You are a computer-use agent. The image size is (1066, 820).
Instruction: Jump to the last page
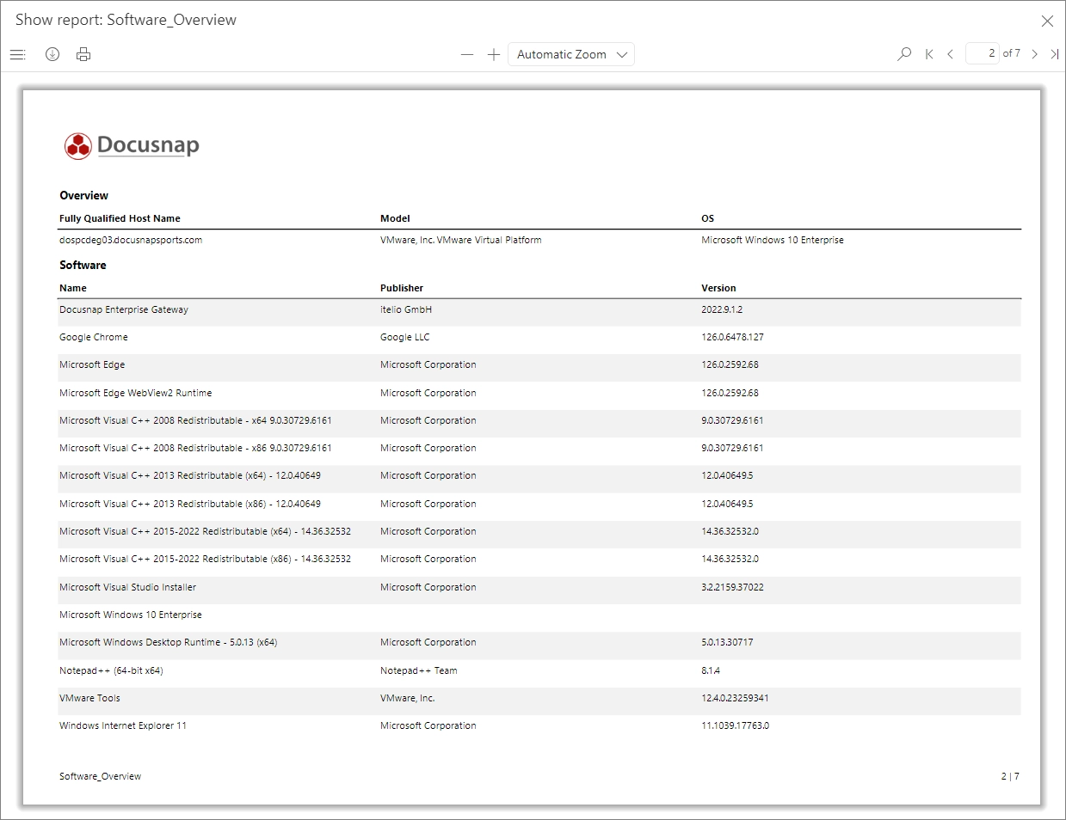click(x=1056, y=53)
